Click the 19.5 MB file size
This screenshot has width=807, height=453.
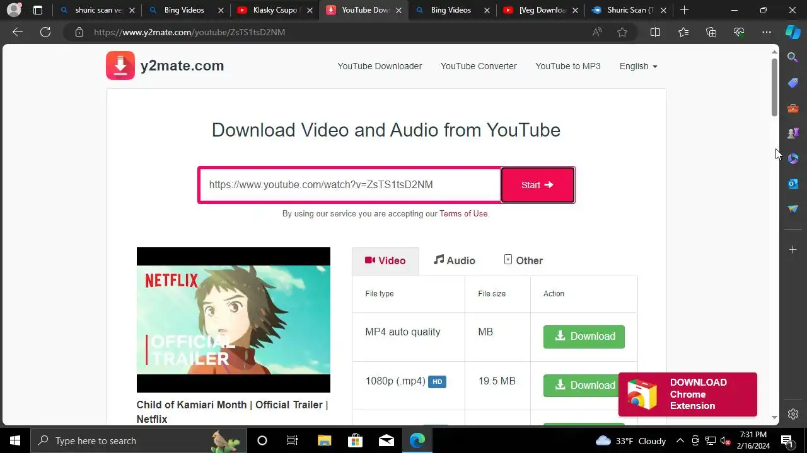click(497, 381)
